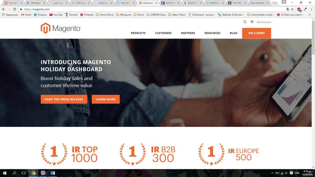Click the ENG language indicator

(297, 173)
